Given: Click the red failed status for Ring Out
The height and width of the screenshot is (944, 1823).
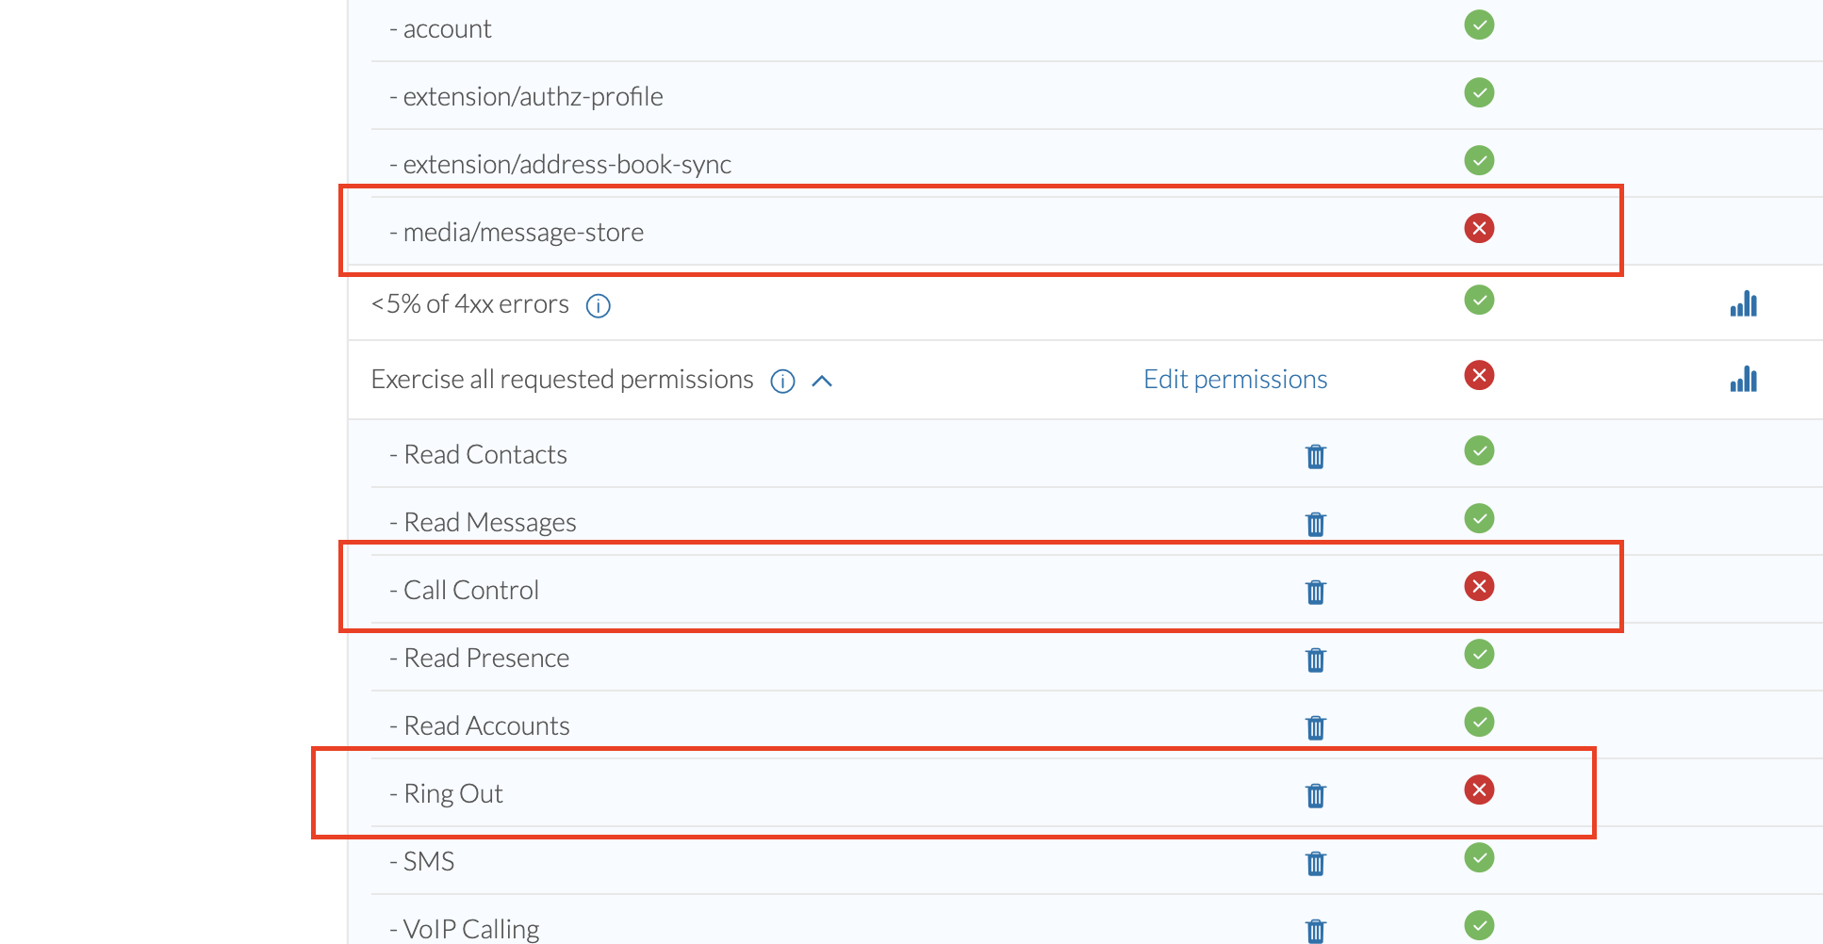Looking at the screenshot, I should click(x=1479, y=789).
